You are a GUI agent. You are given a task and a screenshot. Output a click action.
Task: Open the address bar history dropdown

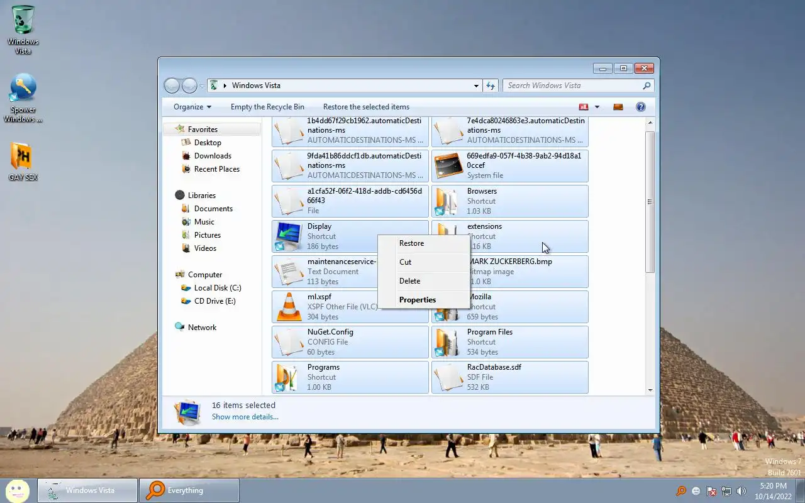(x=476, y=86)
